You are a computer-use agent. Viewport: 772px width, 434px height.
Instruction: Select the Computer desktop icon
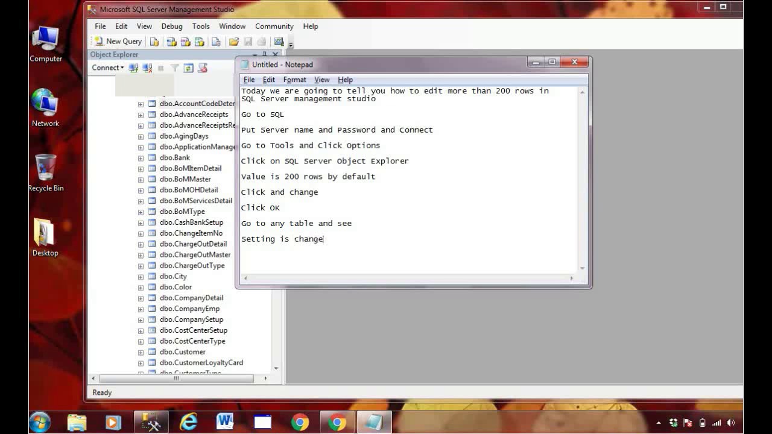tap(46, 44)
